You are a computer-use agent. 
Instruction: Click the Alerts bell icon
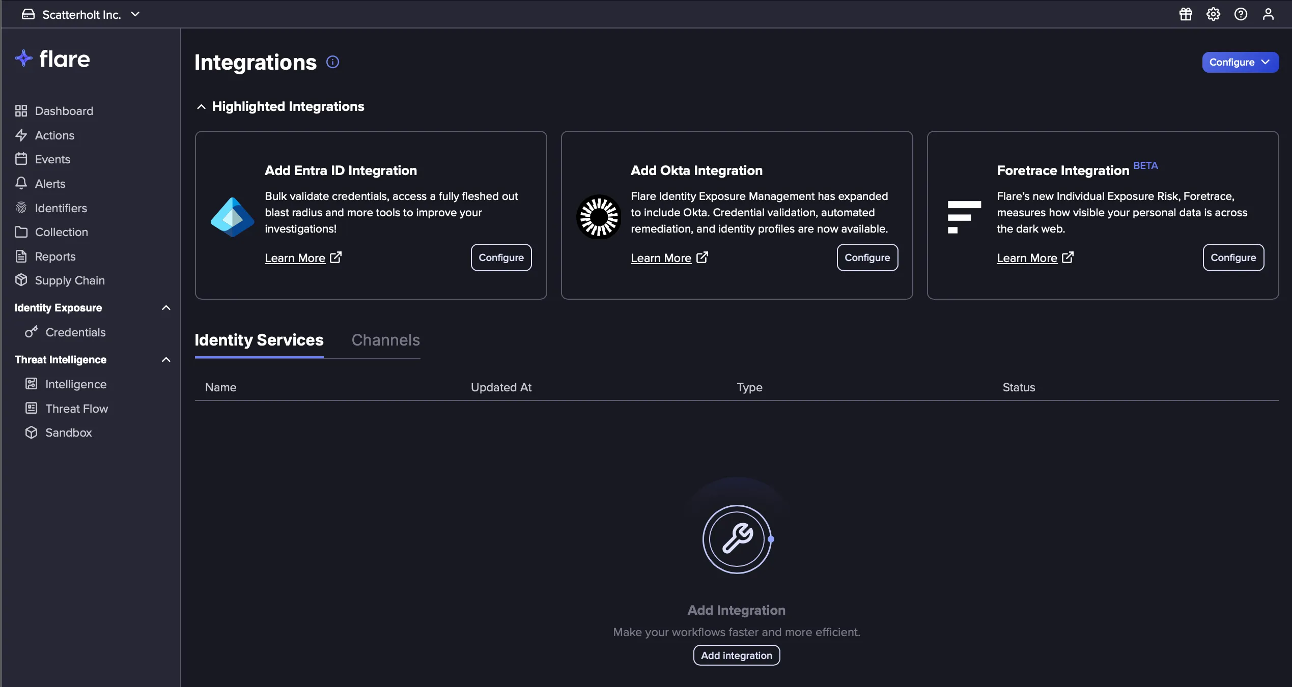point(21,184)
